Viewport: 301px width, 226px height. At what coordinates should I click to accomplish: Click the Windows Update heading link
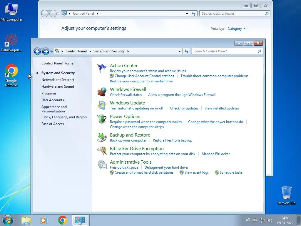[x=127, y=103]
